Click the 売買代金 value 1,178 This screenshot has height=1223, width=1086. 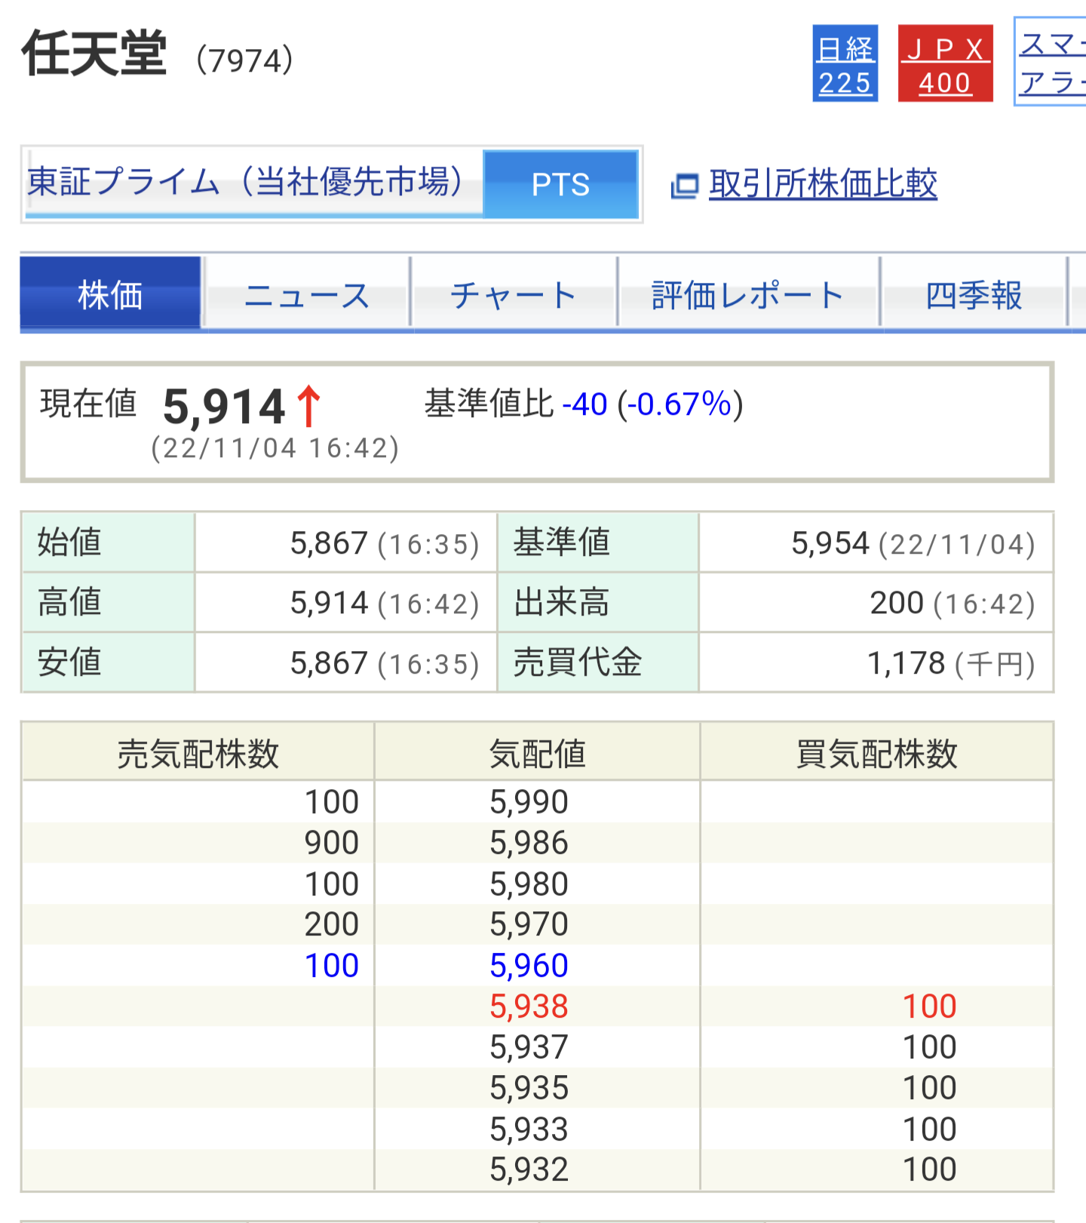point(907,663)
